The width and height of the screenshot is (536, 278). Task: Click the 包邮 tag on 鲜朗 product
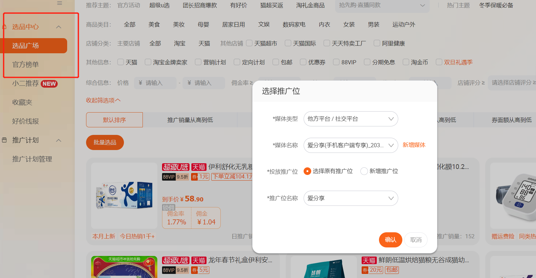coord(392,270)
